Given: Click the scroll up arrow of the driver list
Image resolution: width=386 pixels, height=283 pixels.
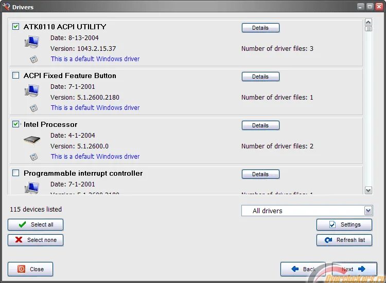Looking at the screenshot, I should click(369, 23).
